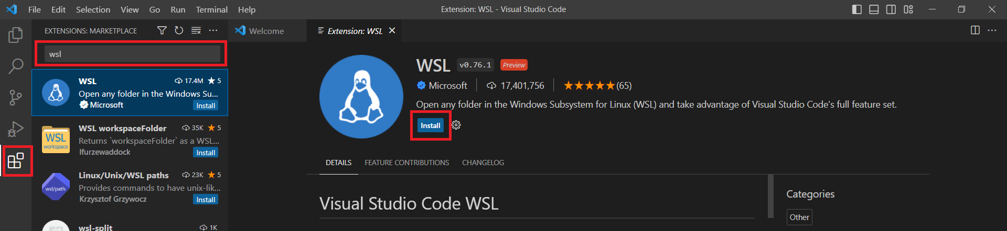The height and width of the screenshot is (231, 1007).
Task: Open the File menu
Action: click(x=35, y=9)
